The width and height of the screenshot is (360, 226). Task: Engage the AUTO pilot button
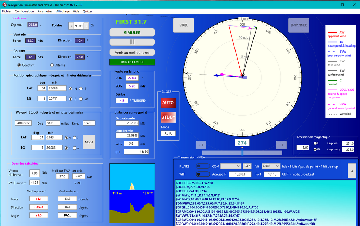pos(168,103)
